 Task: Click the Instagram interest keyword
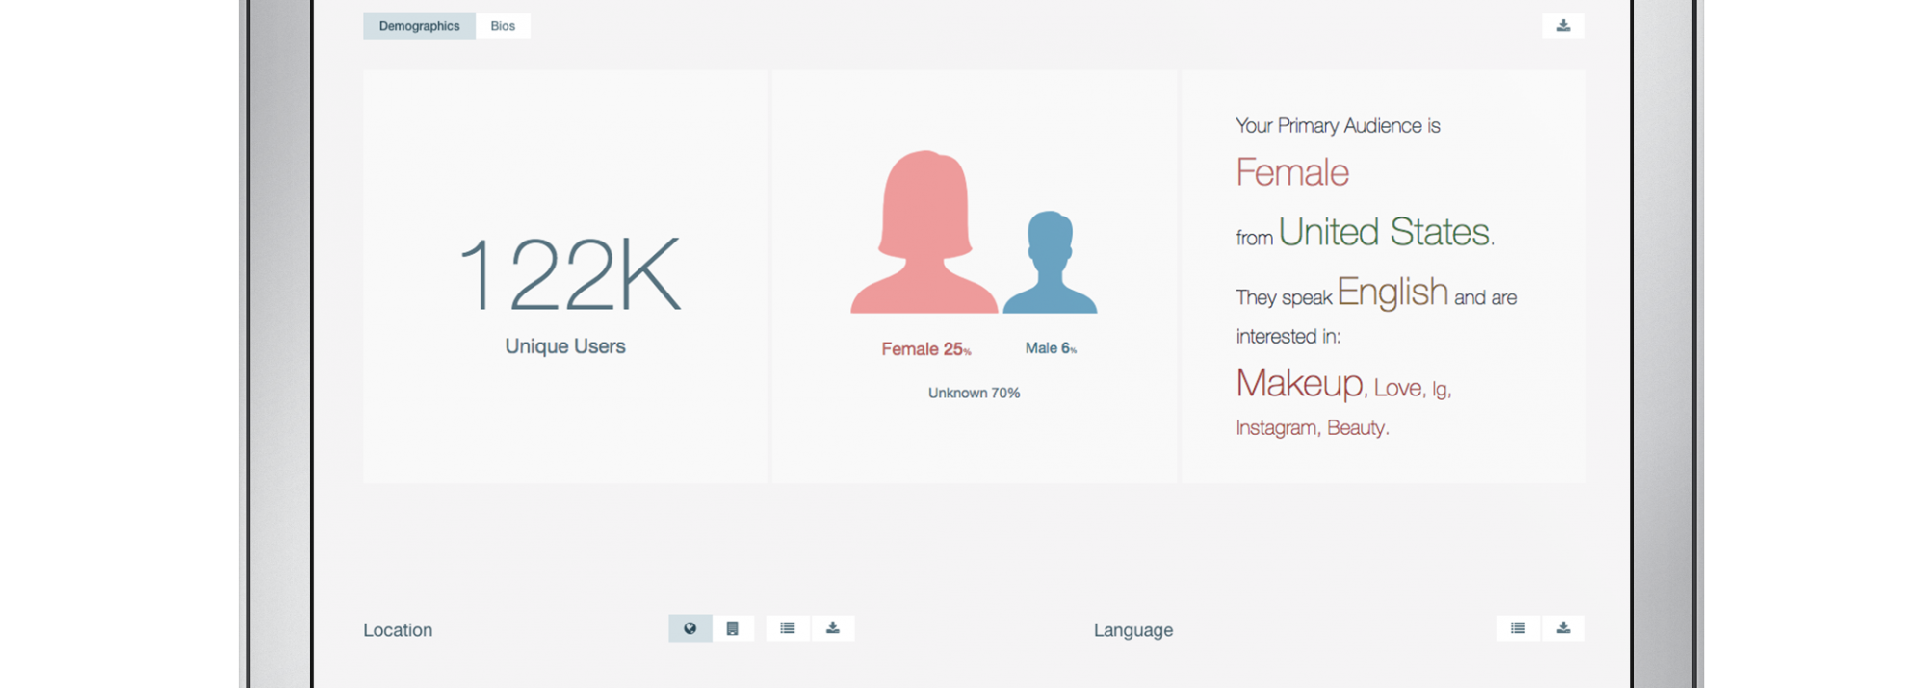[1276, 427]
